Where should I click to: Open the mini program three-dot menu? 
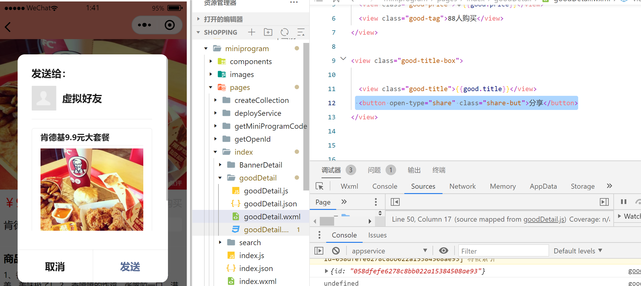144,25
